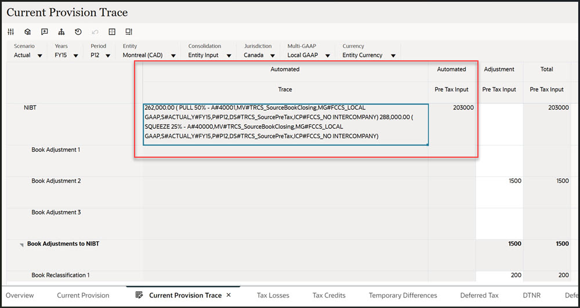Click the column freeze icon in toolbar

(129, 32)
